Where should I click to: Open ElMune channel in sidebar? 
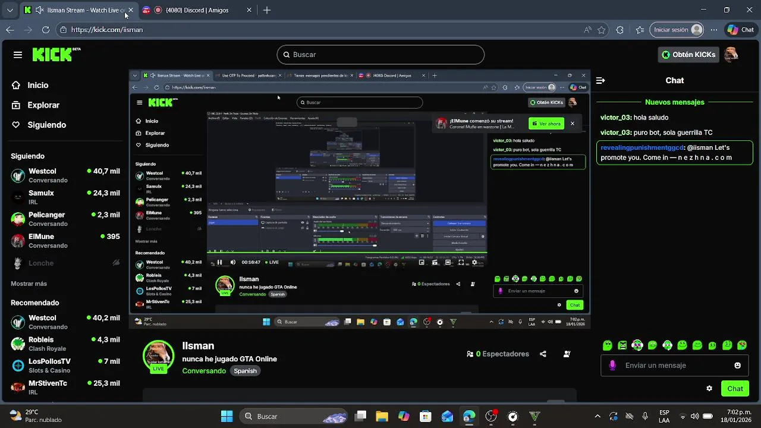(x=65, y=240)
